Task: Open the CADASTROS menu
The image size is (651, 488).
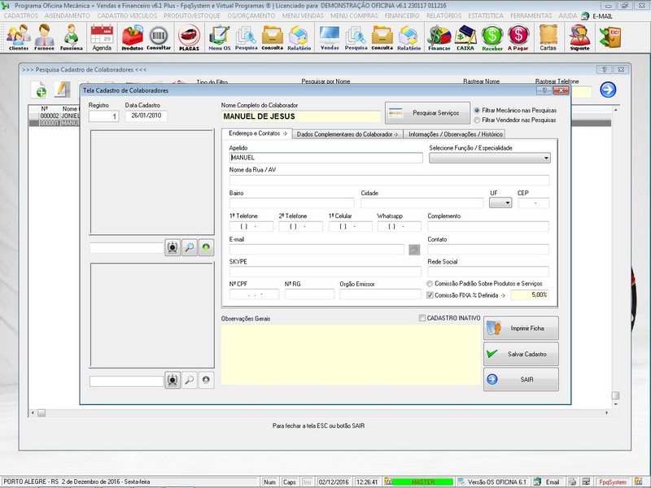Action: [21, 15]
